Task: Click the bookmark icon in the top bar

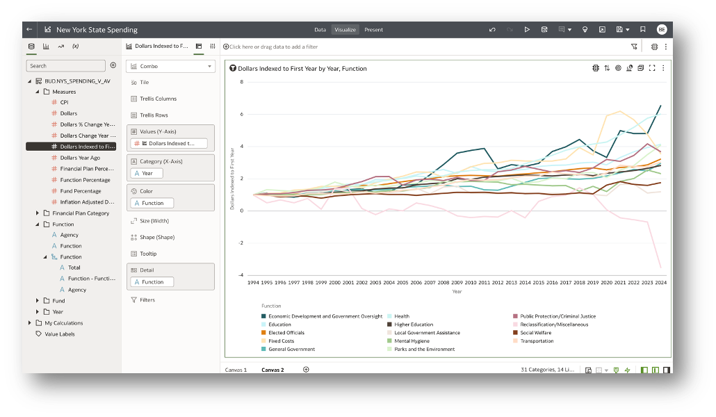Action: 642,29
